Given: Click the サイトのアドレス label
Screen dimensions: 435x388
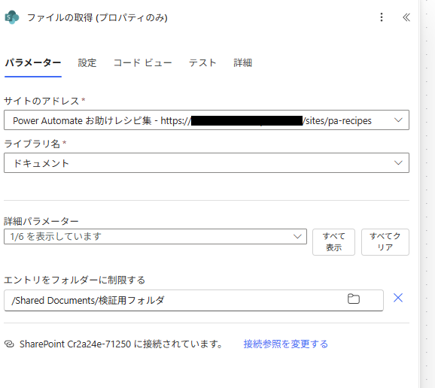Looking at the screenshot, I should tap(41, 101).
